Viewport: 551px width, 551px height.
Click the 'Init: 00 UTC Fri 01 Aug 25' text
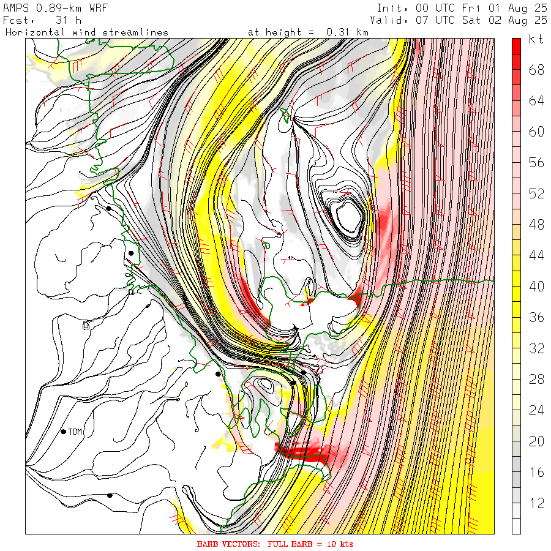(462, 8)
